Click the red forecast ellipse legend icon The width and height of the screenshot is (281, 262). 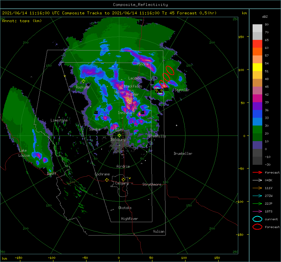(257, 227)
